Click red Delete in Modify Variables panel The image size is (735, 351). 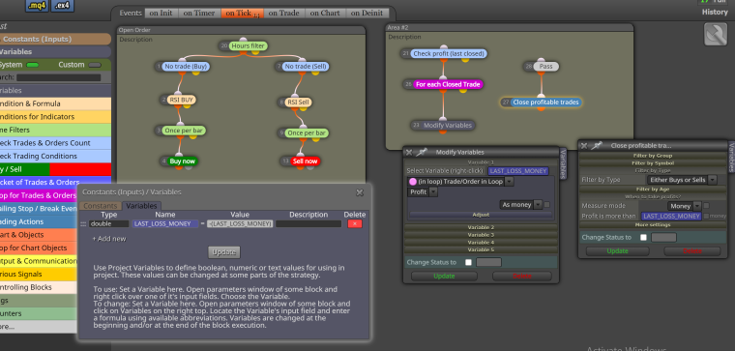521,276
